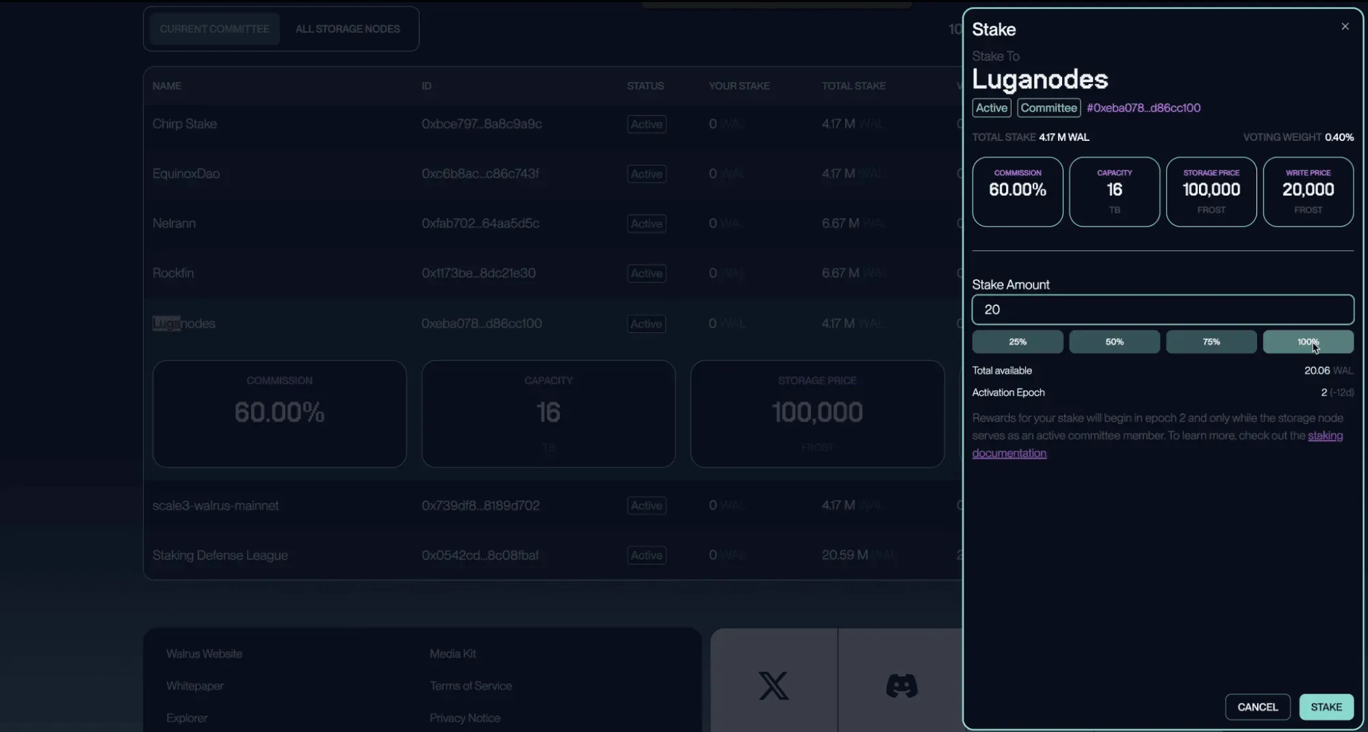Open the Explorer footer link
Image resolution: width=1368 pixels, height=732 pixels.
click(187, 718)
